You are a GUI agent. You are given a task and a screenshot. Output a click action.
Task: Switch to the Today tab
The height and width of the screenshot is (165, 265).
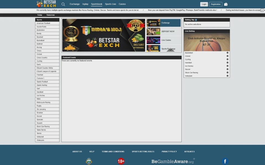40,15
